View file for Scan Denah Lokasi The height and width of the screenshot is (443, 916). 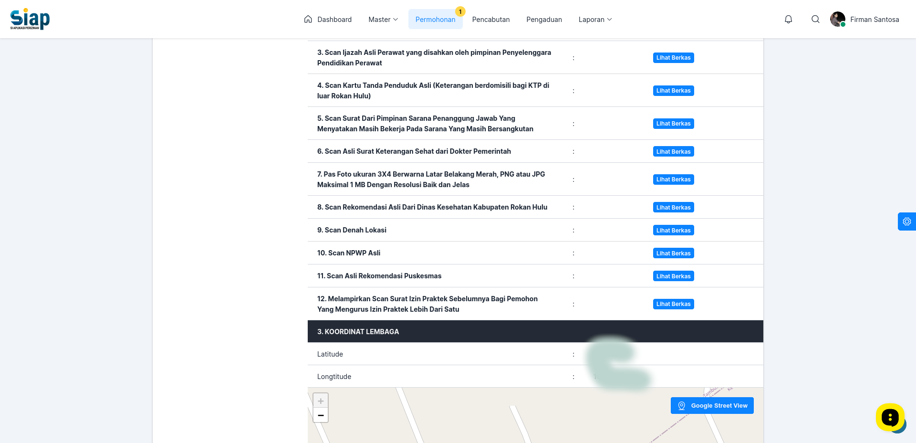coord(673,230)
